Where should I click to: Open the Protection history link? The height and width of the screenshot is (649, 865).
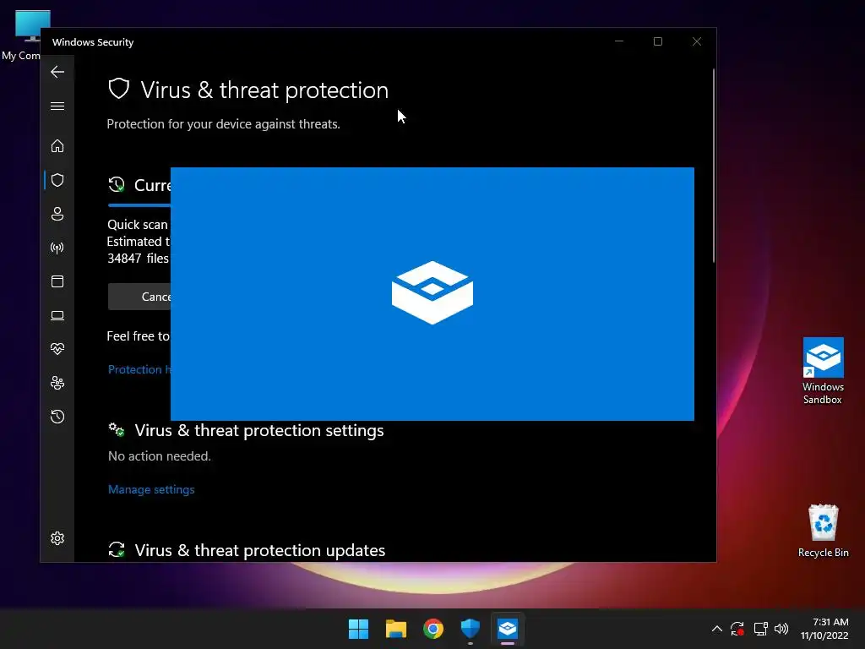coord(139,369)
